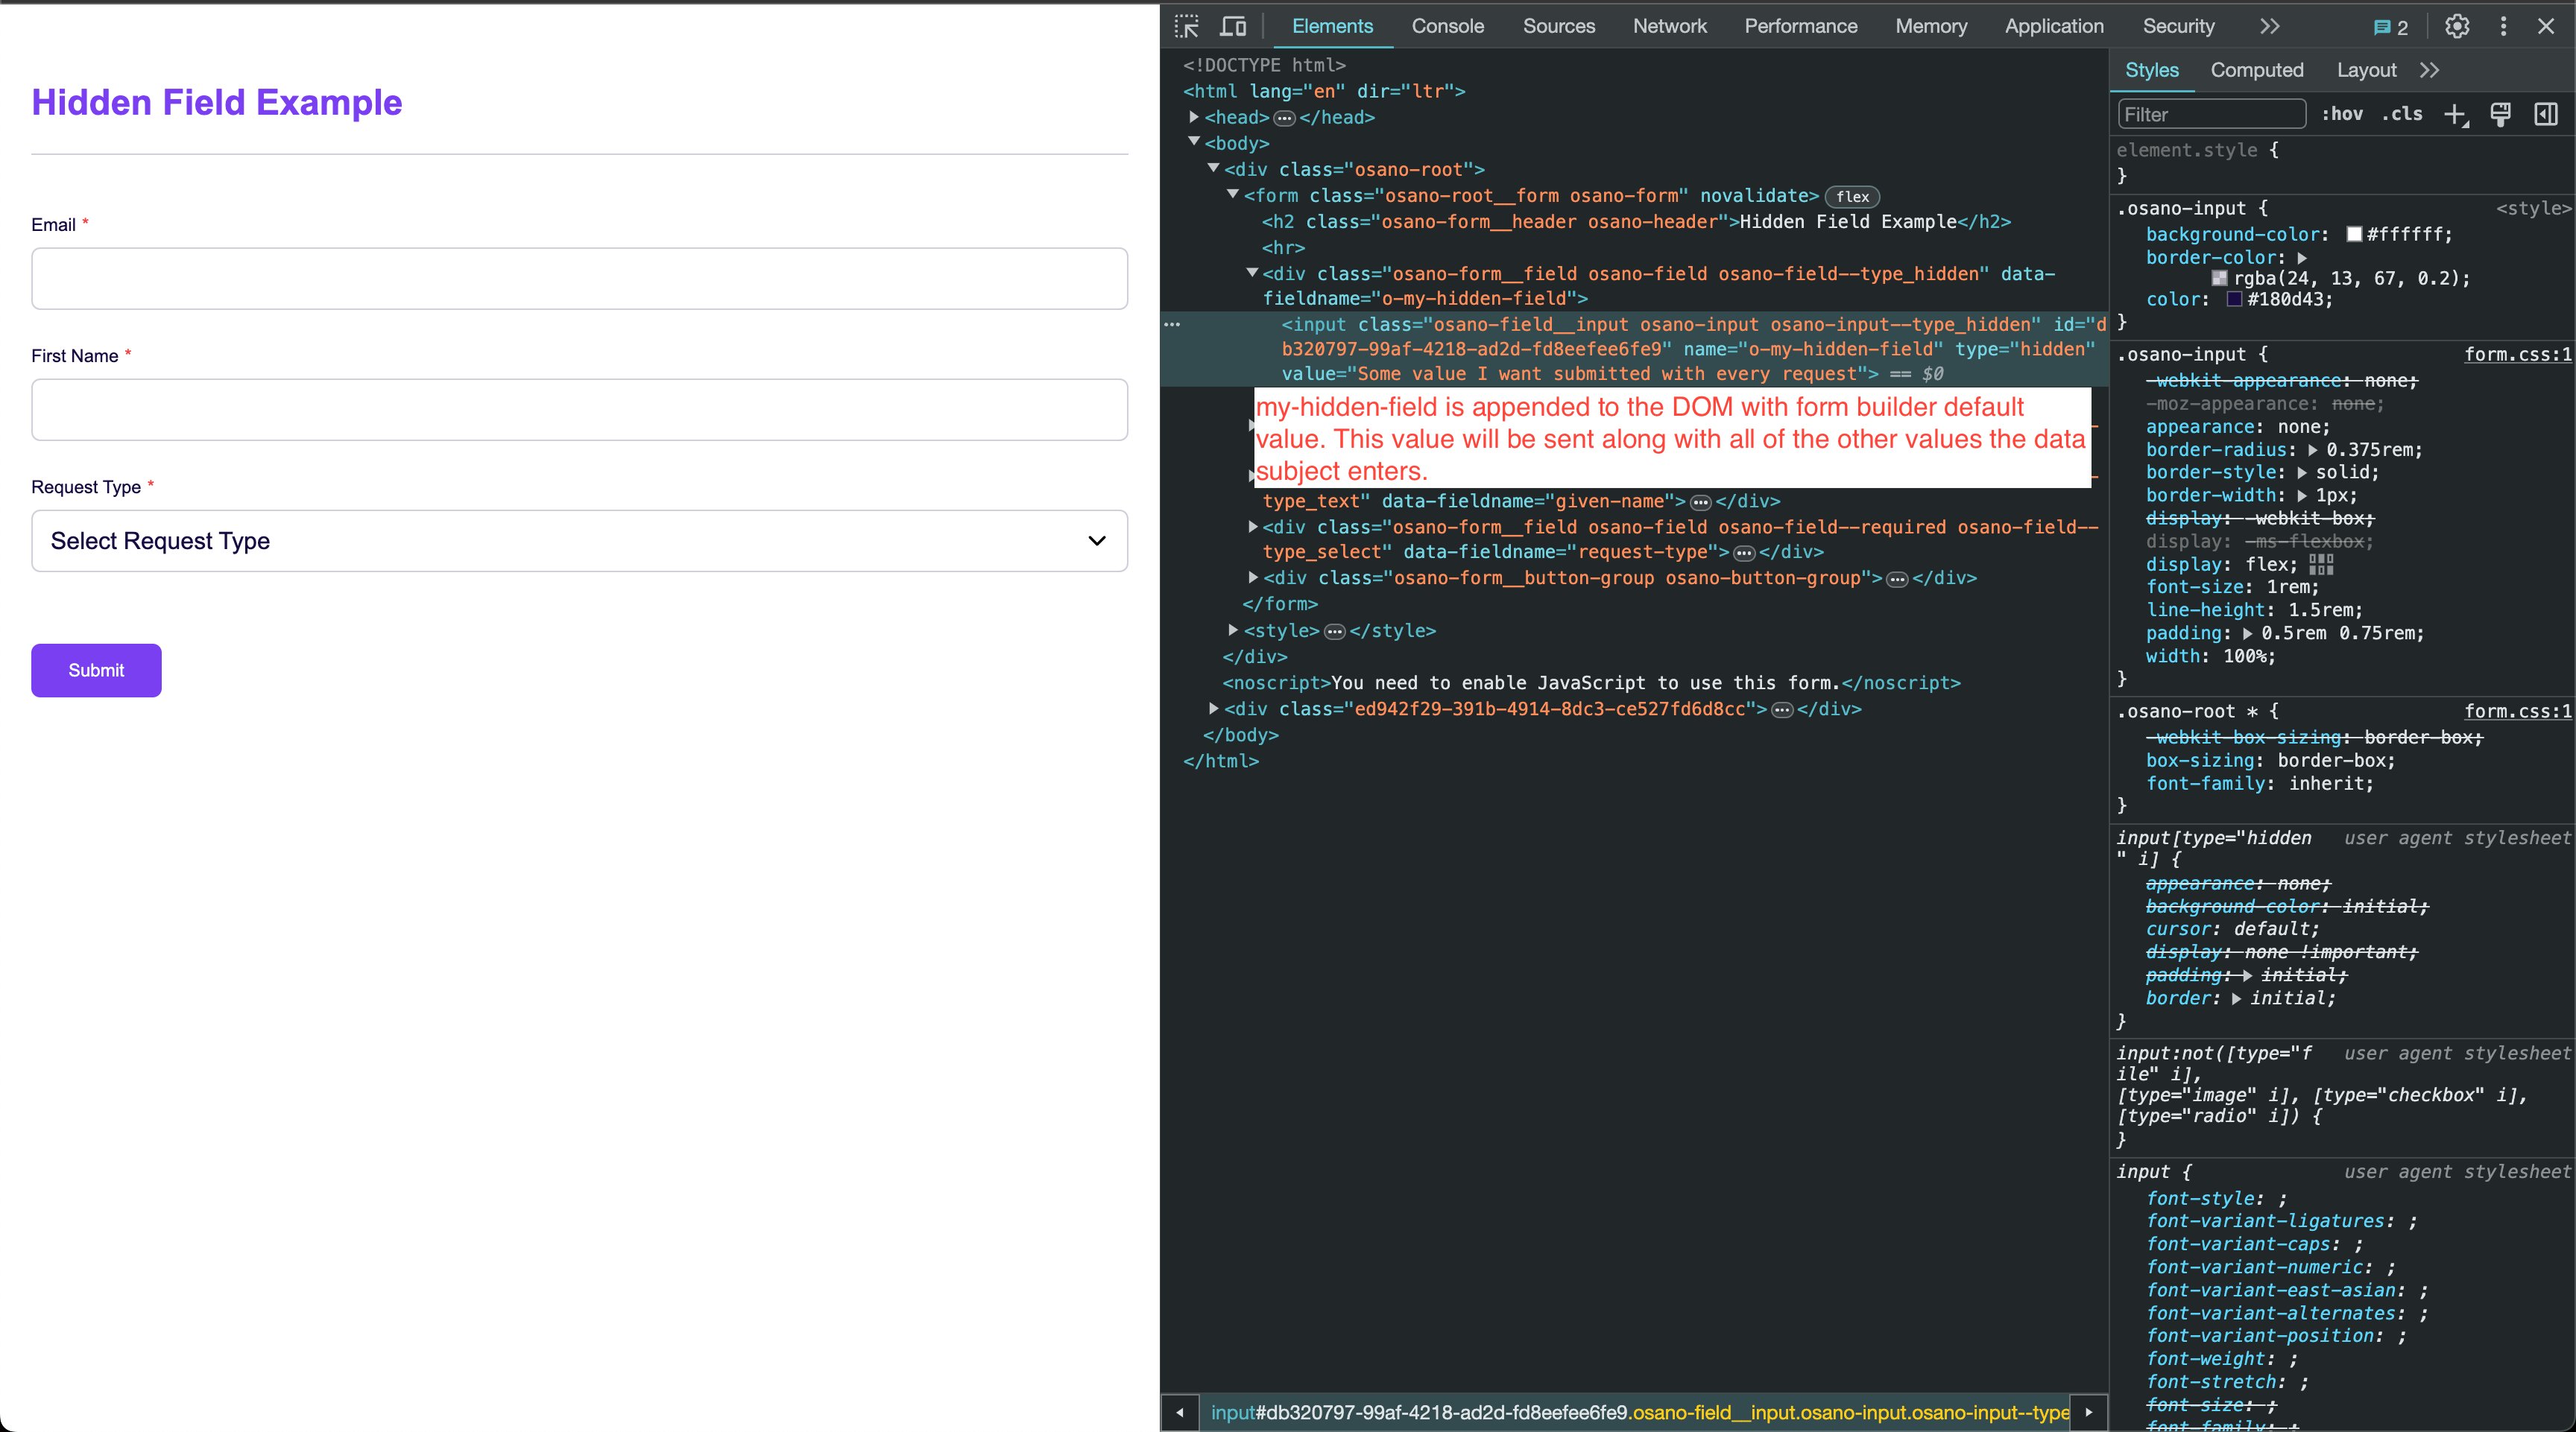Open the flexbox editor icon beside display: flex

tap(2321, 565)
